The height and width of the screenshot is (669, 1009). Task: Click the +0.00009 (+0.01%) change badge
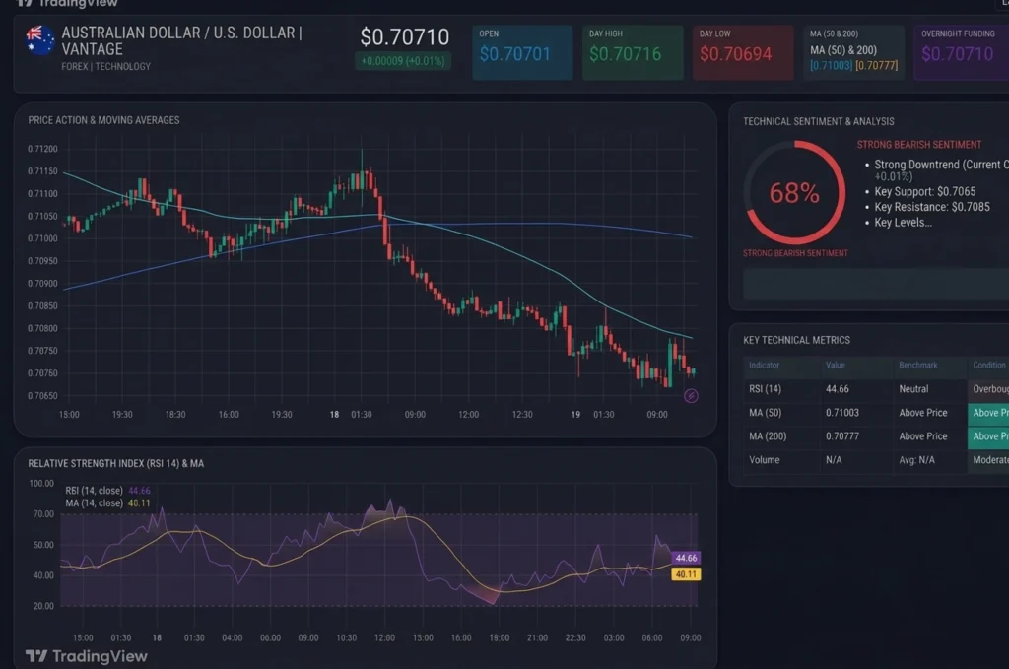pos(403,61)
